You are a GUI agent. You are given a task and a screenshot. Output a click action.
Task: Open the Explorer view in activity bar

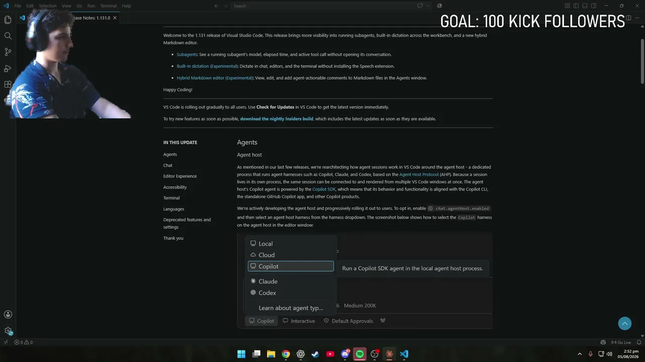[x=8, y=20]
